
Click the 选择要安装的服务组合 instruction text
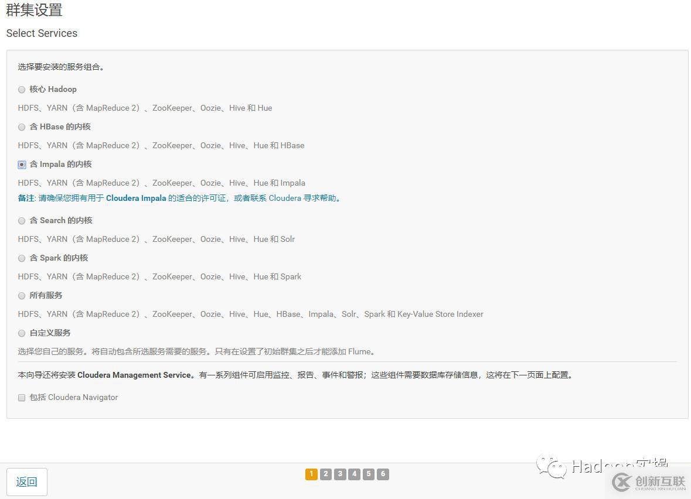point(61,67)
